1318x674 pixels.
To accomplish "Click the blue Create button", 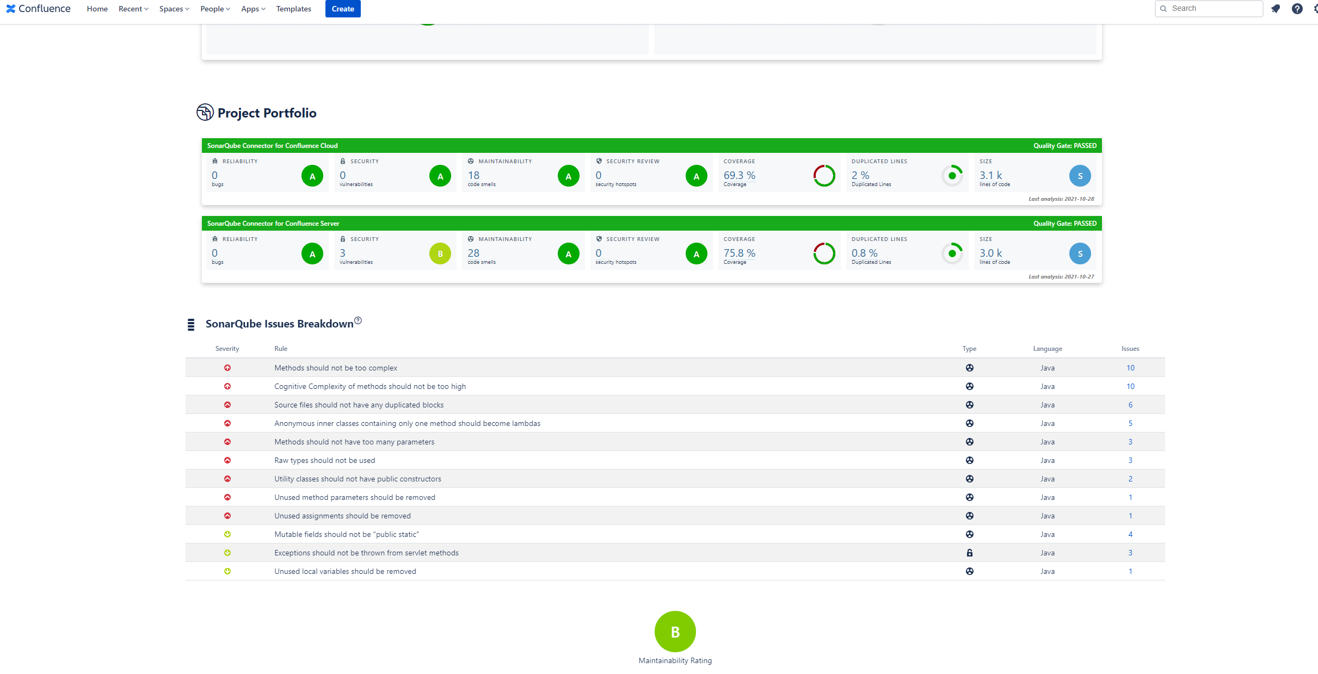I will (343, 9).
